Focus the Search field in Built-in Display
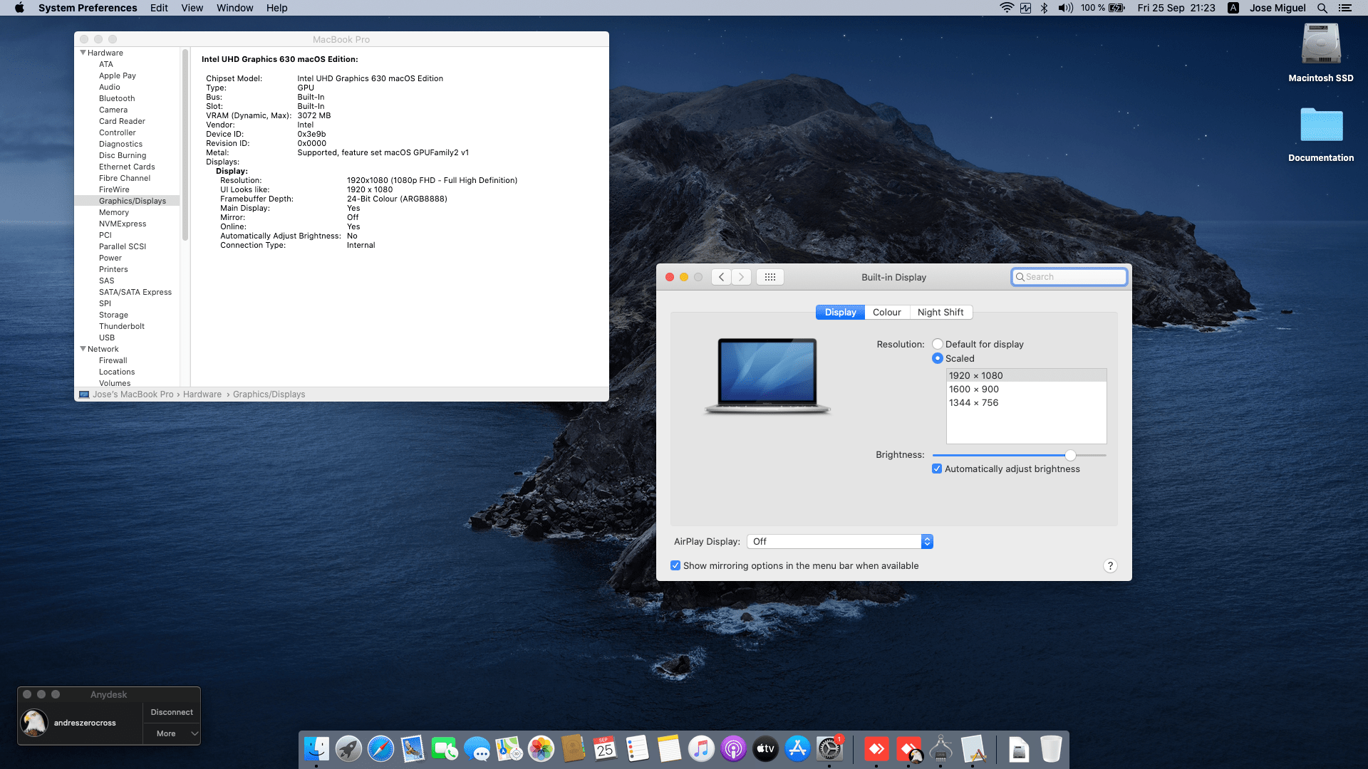Image resolution: width=1368 pixels, height=769 pixels. click(x=1069, y=277)
